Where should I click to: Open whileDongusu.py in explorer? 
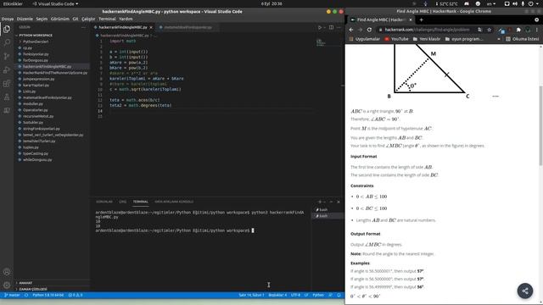(37, 160)
